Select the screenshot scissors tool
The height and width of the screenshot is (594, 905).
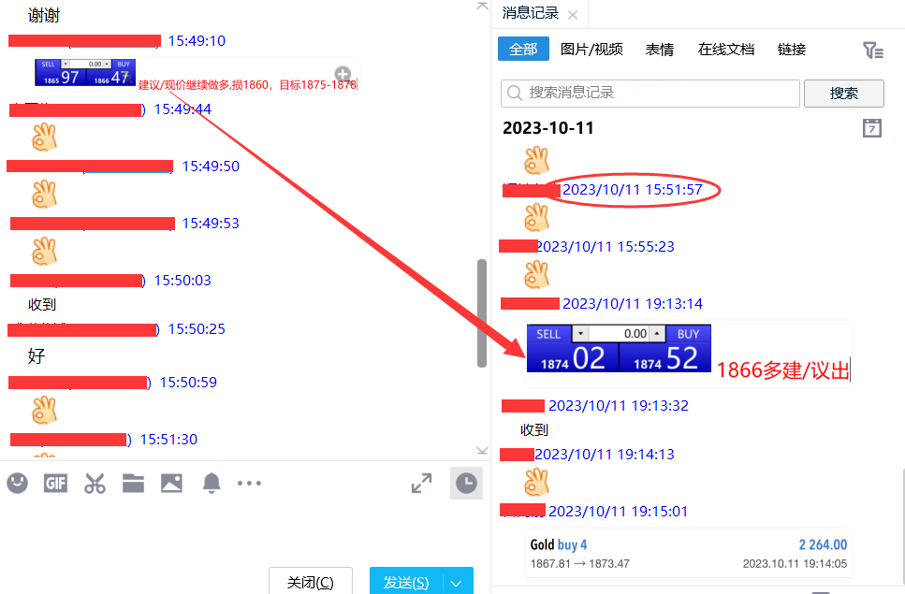point(94,483)
